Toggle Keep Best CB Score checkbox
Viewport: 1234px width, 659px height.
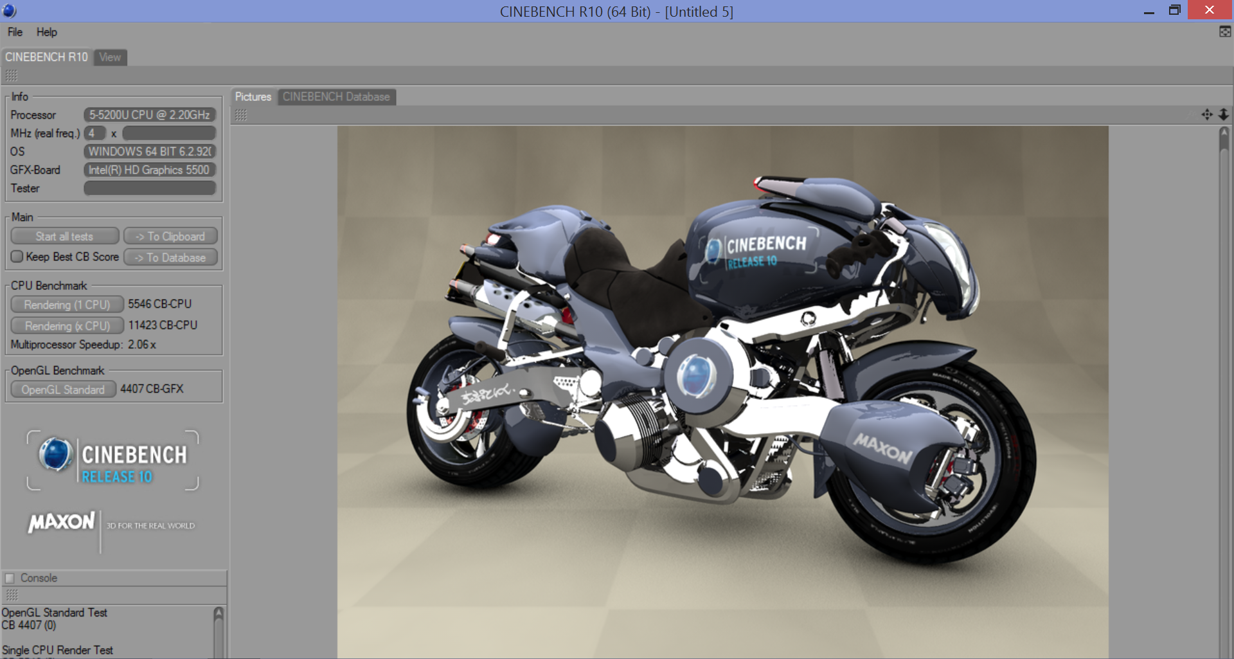[17, 257]
